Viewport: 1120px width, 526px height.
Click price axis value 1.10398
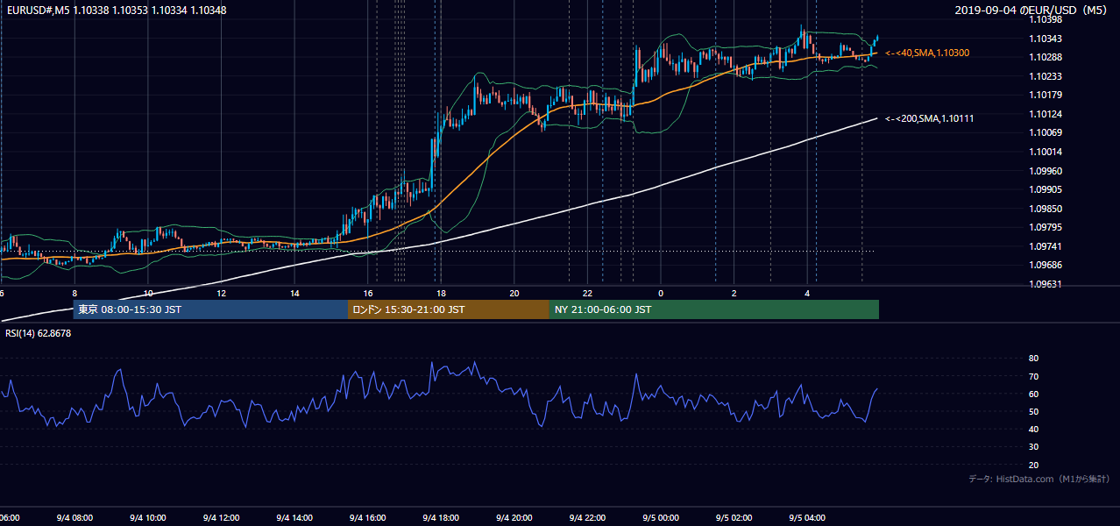pyautogui.click(x=1046, y=19)
